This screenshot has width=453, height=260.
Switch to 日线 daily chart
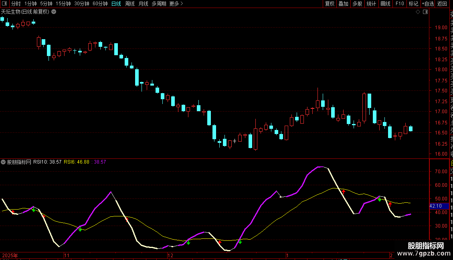tap(116, 4)
